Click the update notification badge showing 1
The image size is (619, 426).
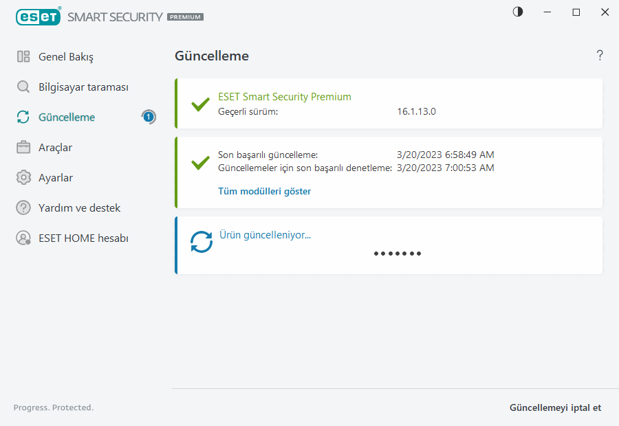149,117
